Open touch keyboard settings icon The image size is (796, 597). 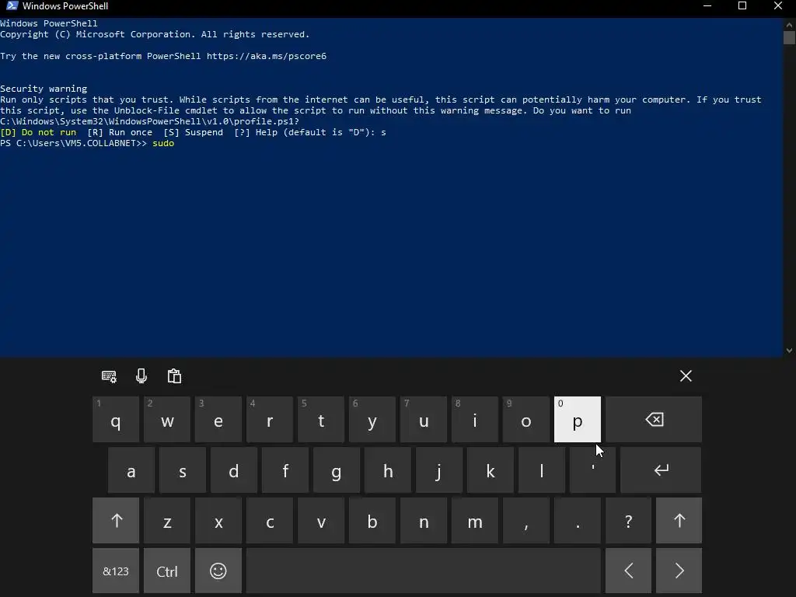[109, 376]
